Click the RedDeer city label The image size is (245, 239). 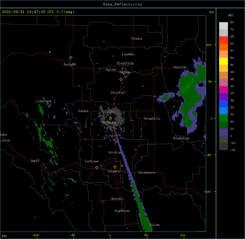click(125, 72)
